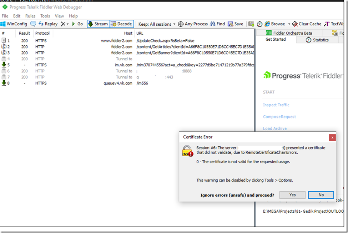Toggle the Decode button

pyautogui.click(x=122, y=24)
